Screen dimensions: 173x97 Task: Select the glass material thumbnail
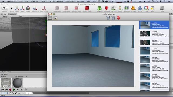tap(6, 83)
